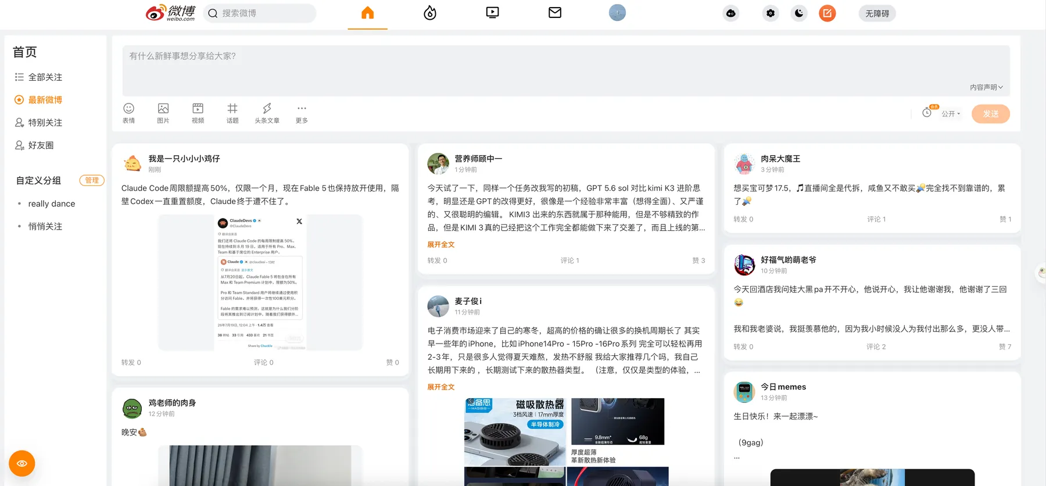Image resolution: width=1046 pixels, height=486 pixels.
Task: Open the 肉呆大魔王 username link
Action: pyautogui.click(x=780, y=159)
